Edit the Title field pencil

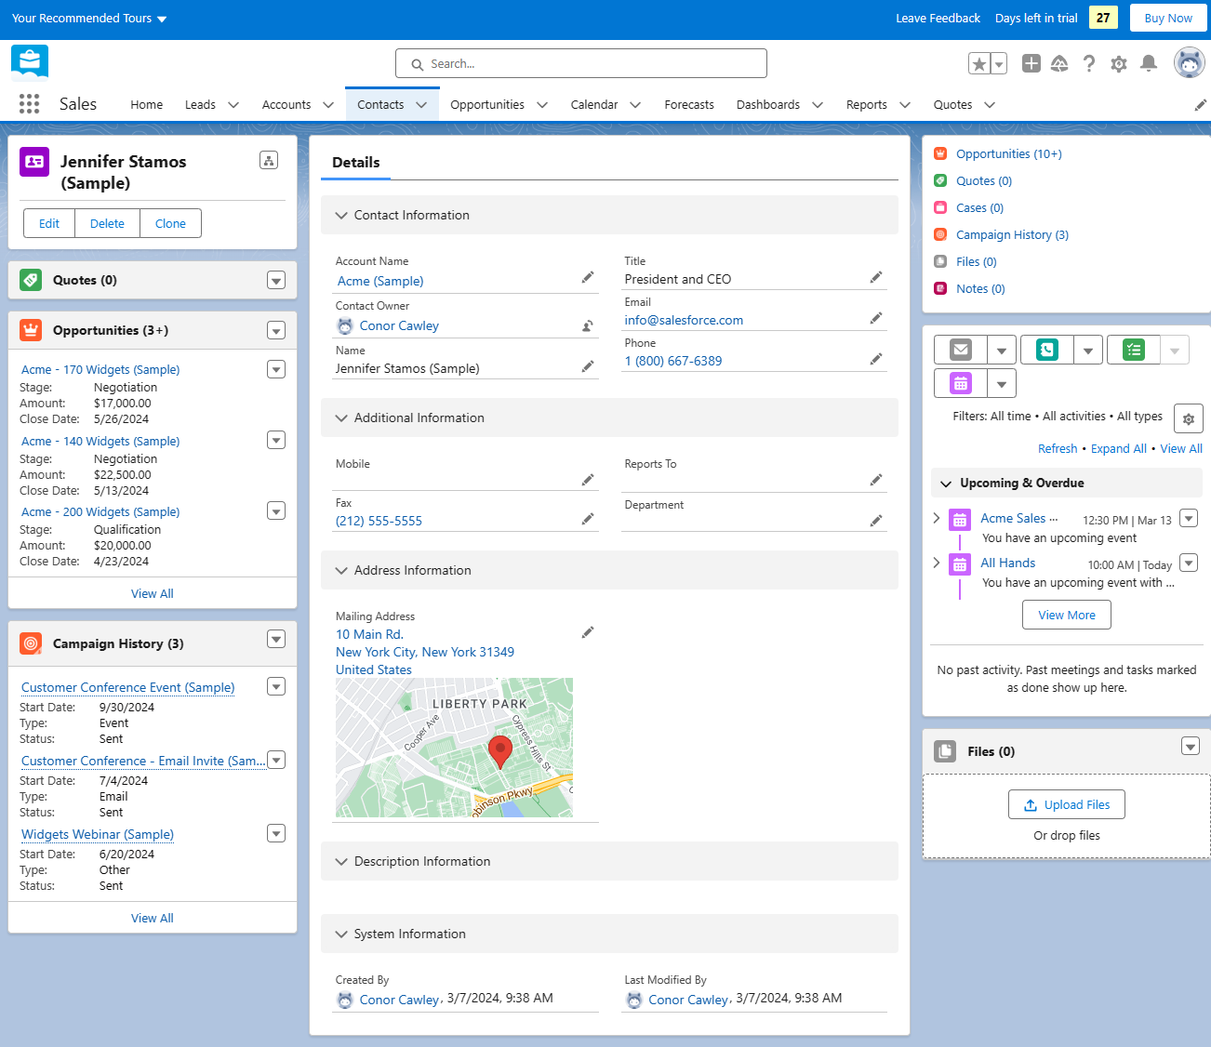[876, 277]
